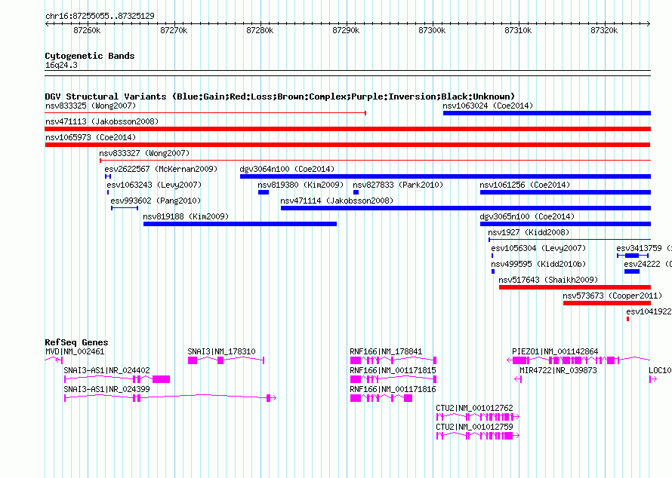Click the dgv3064n100 (Coe2014) blue bar
Image resolution: width=672 pixels, height=478 pixels.
pos(445,176)
